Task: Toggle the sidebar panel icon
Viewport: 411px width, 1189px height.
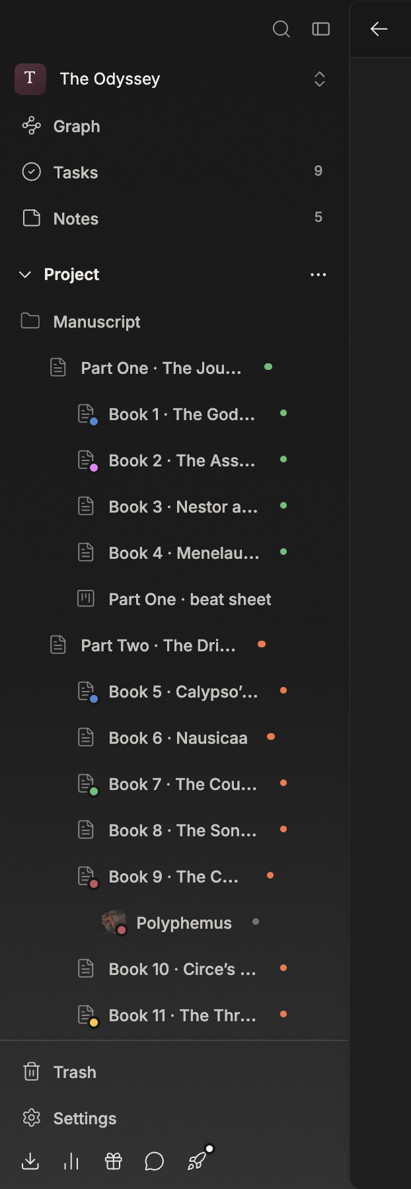Action: click(321, 29)
